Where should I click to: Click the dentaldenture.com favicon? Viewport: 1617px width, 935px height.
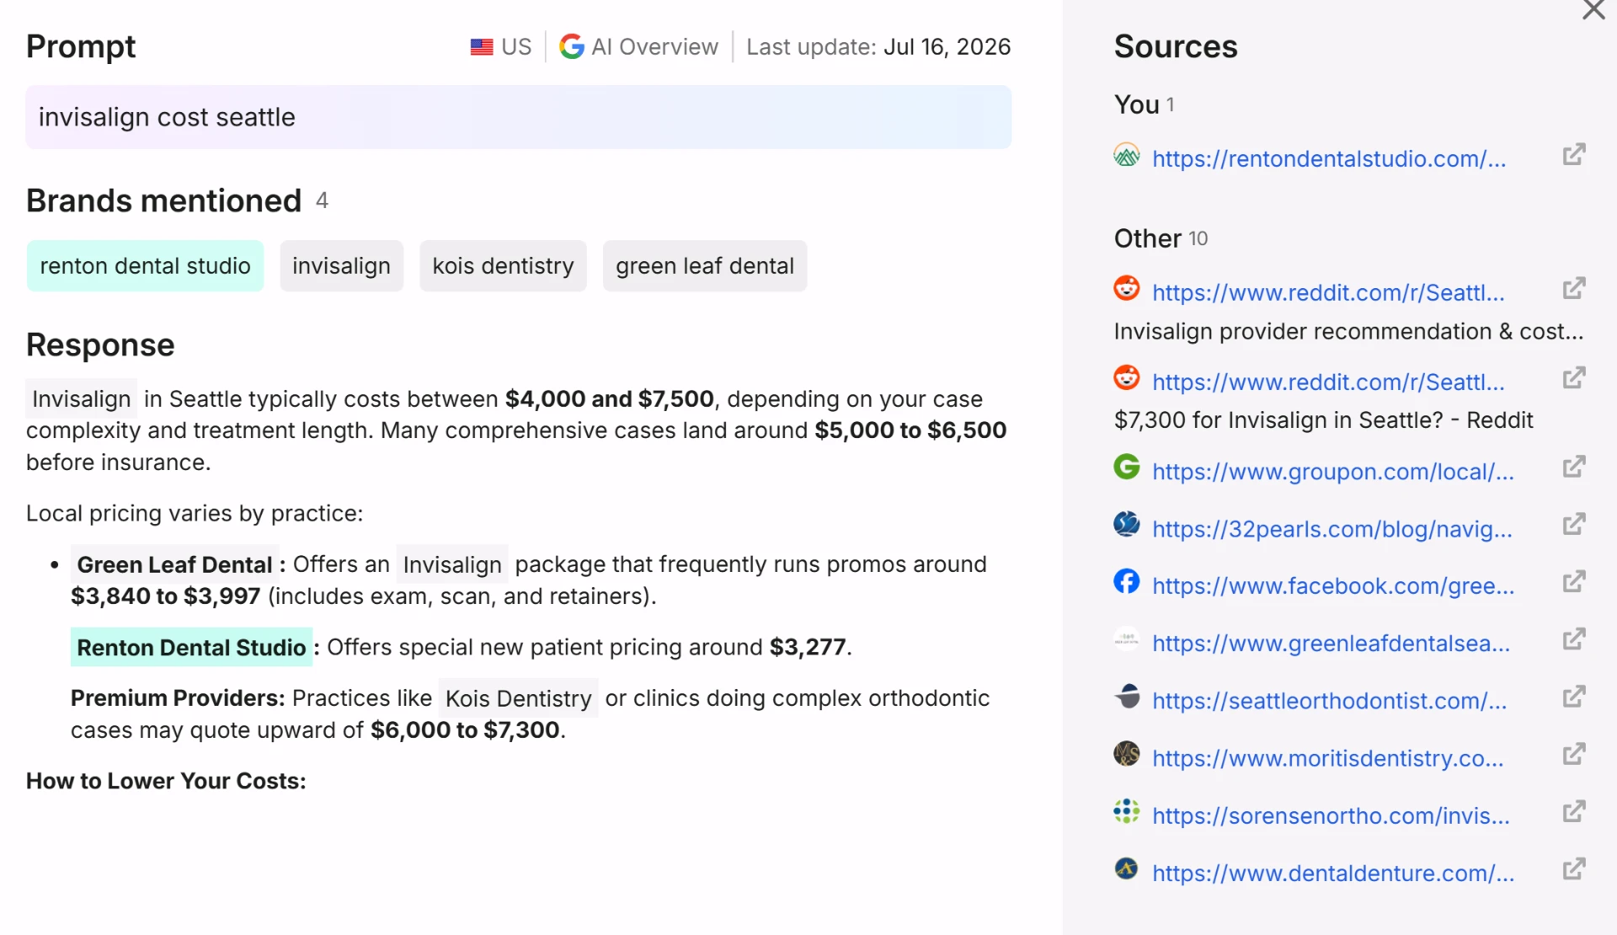[x=1126, y=868]
